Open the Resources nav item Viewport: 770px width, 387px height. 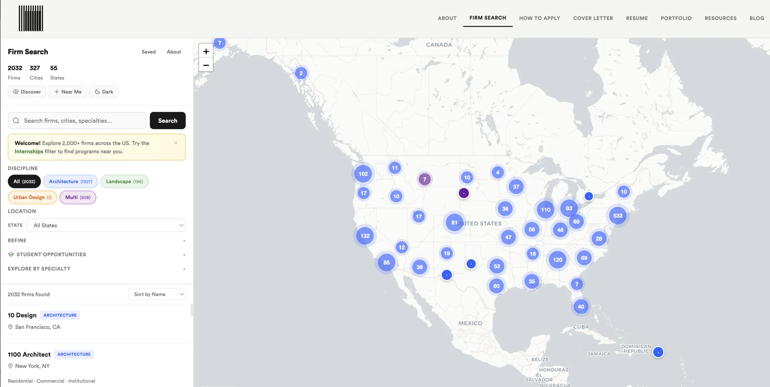click(720, 18)
